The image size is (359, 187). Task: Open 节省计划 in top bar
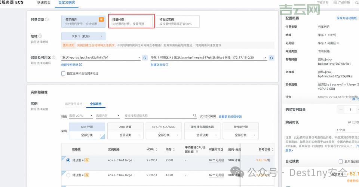click(323, 2)
